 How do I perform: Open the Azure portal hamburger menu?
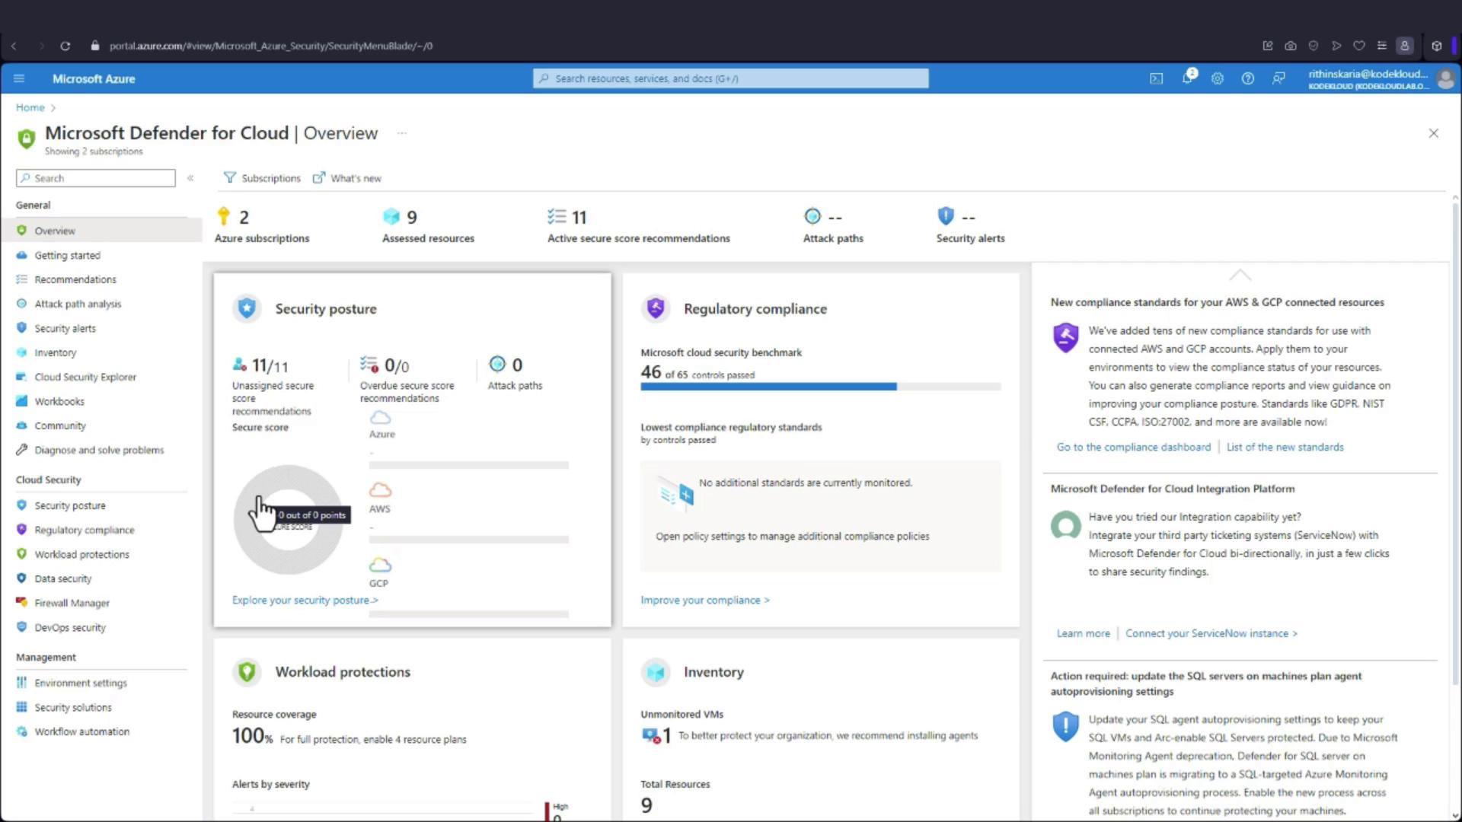19,78
